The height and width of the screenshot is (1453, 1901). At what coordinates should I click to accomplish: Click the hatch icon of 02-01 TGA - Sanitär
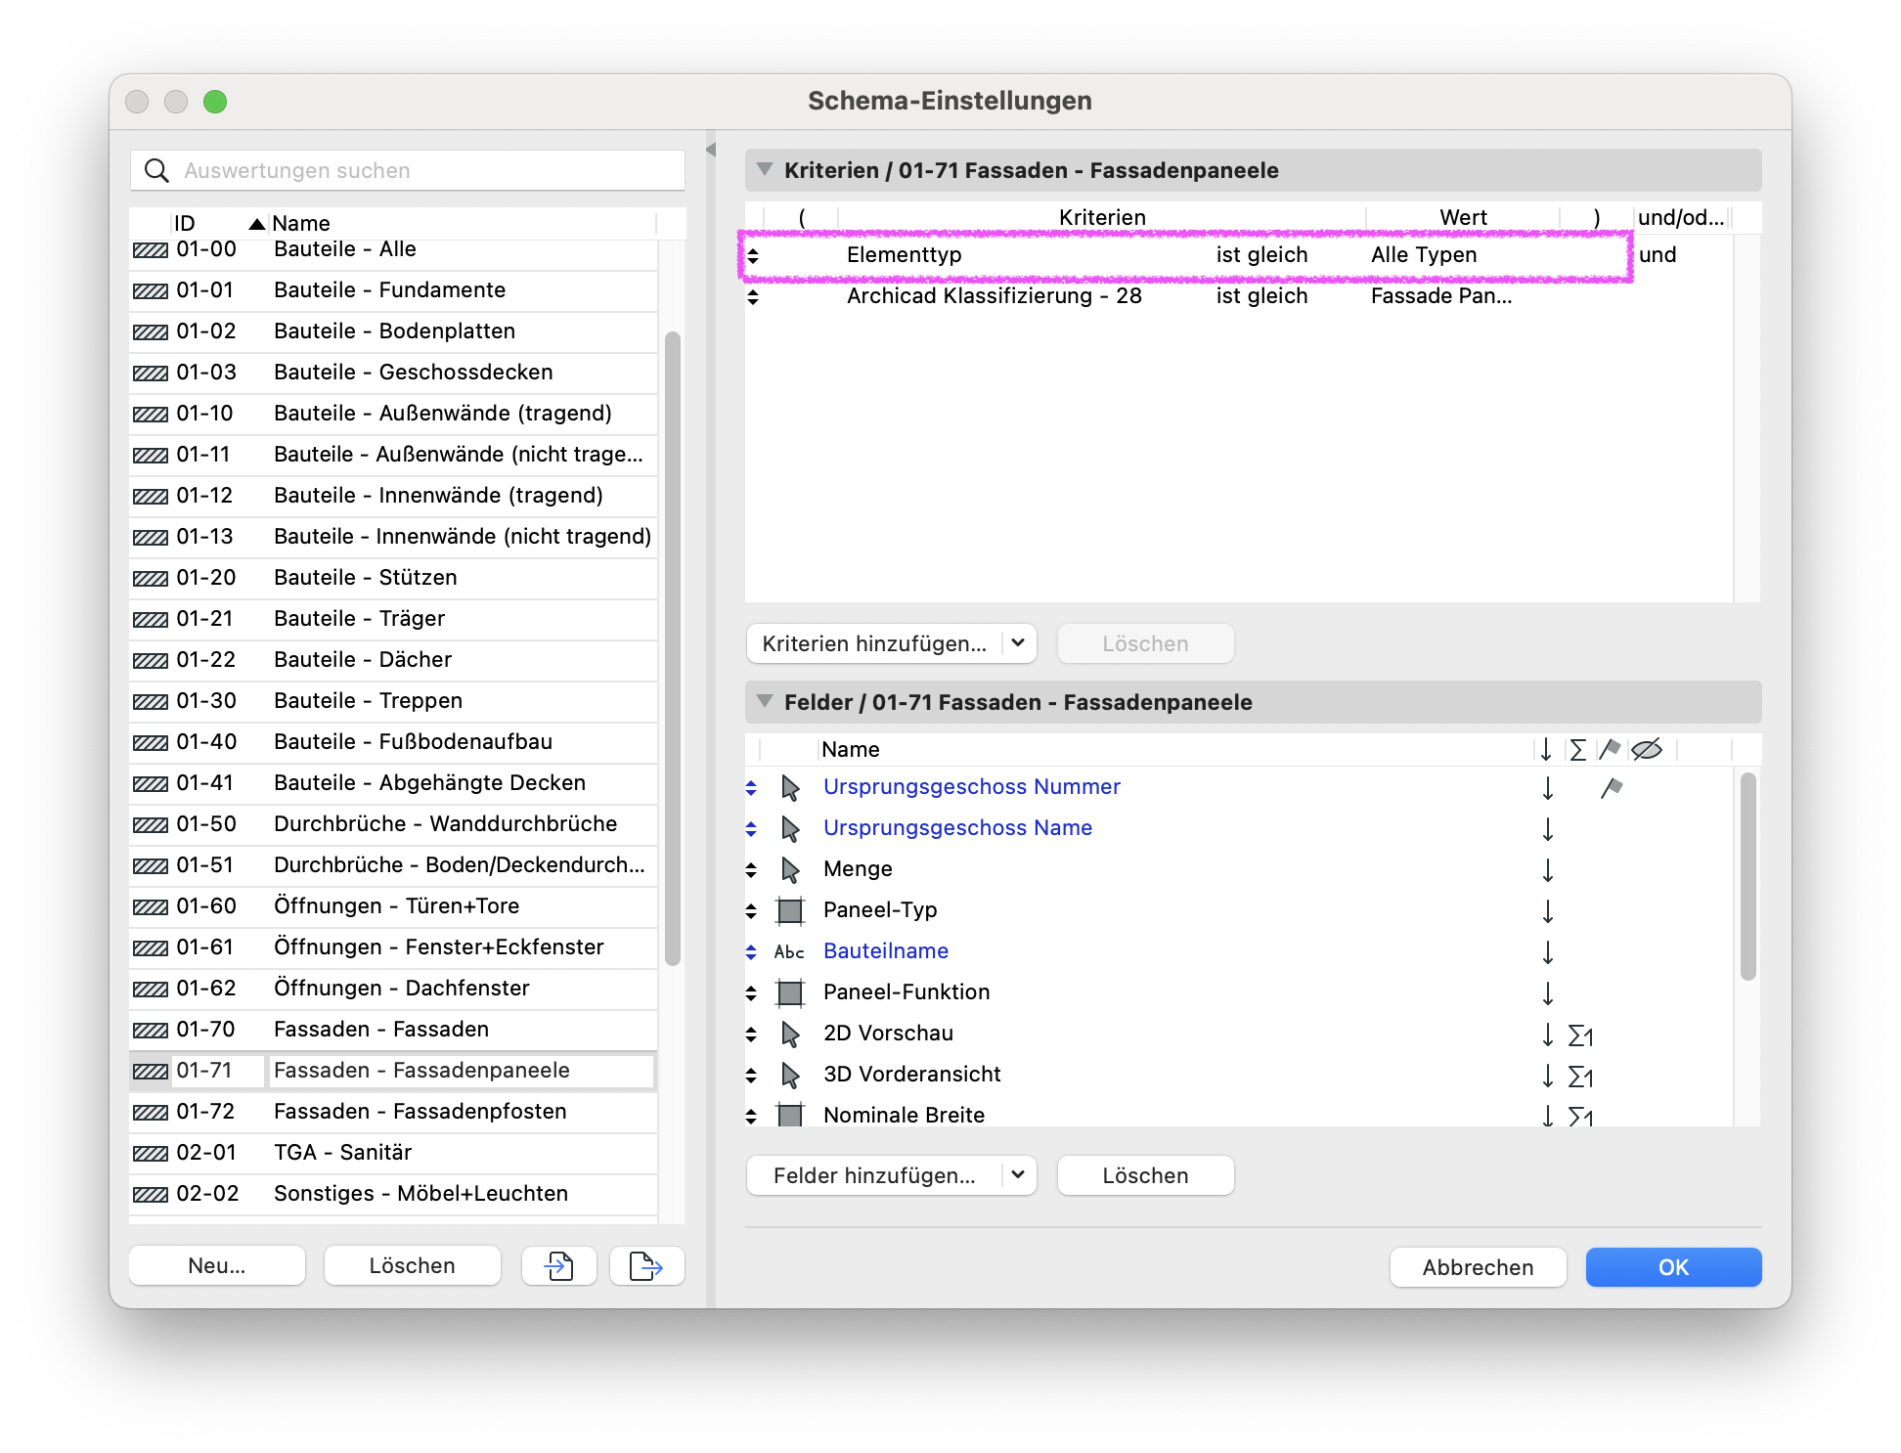point(151,1153)
